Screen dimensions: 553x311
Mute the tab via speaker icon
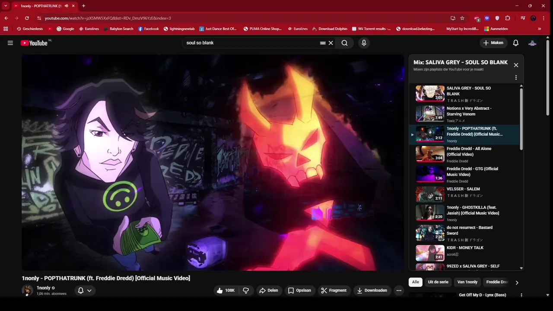67,6
